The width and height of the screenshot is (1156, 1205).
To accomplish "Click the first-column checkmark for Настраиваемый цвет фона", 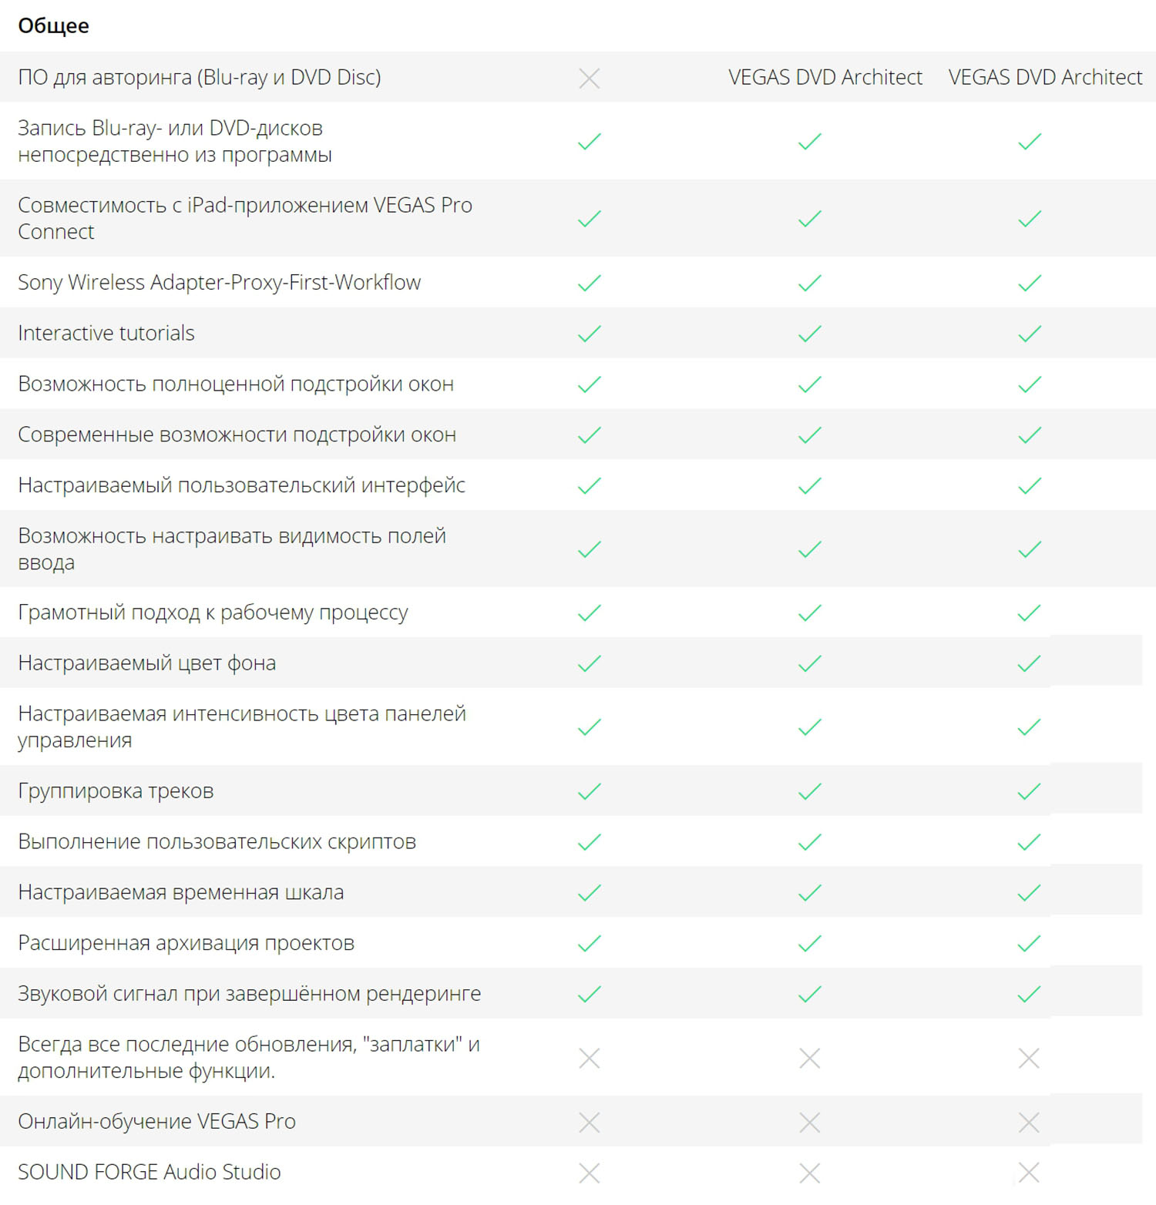I will pos(590,663).
